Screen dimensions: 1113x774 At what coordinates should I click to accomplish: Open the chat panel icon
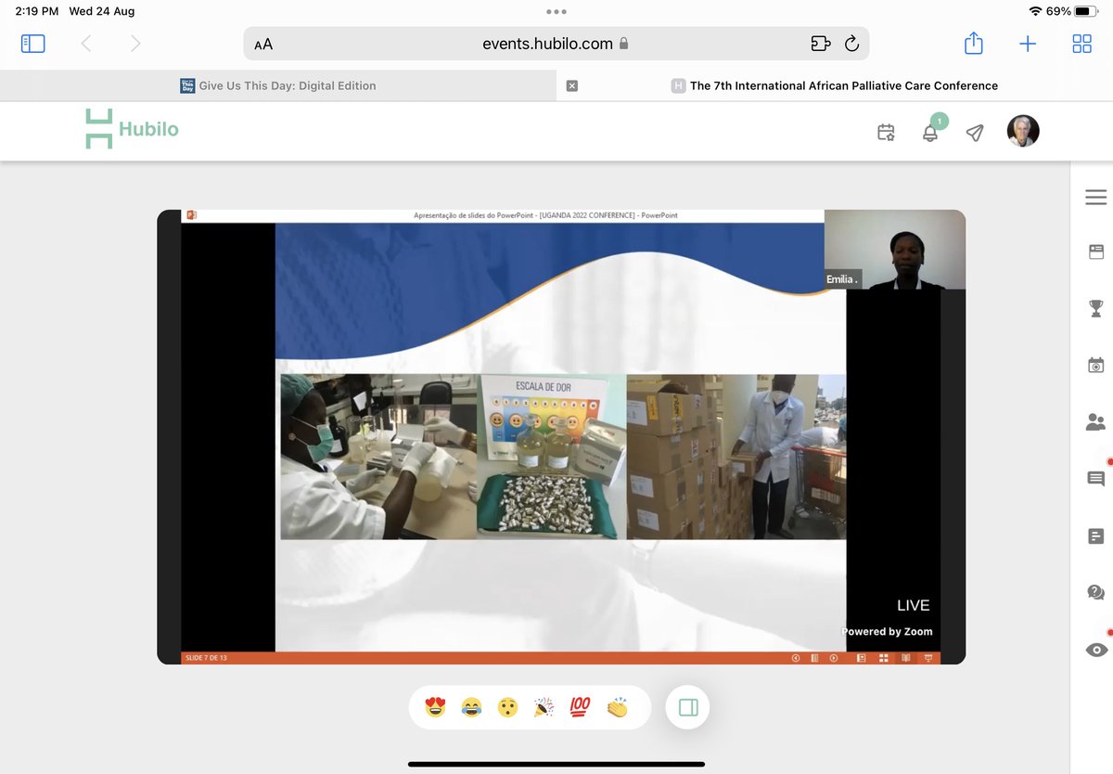(1095, 478)
